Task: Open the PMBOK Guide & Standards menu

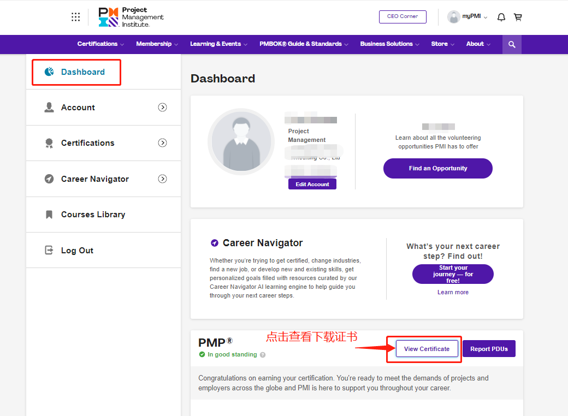Action: pos(303,44)
